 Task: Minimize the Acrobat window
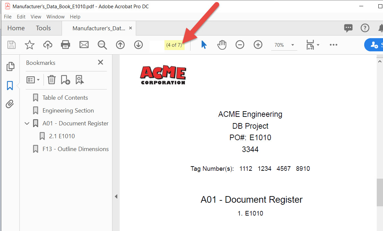361,6
